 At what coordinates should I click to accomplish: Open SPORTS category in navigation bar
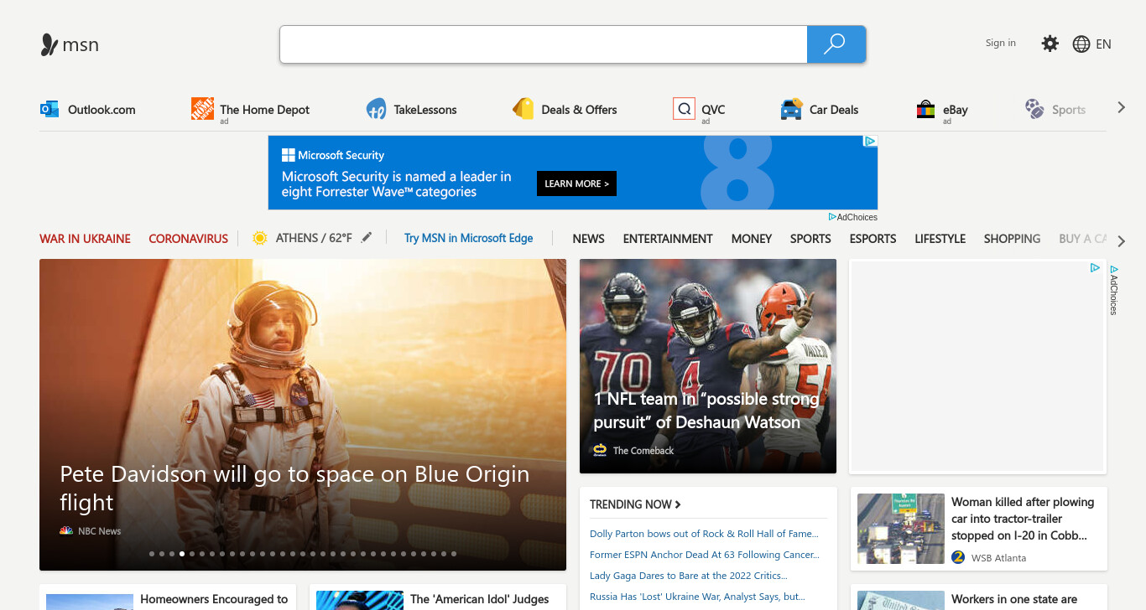[x=810, y=239]
